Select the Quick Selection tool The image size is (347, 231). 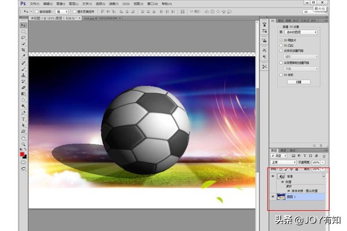[23, 44]
